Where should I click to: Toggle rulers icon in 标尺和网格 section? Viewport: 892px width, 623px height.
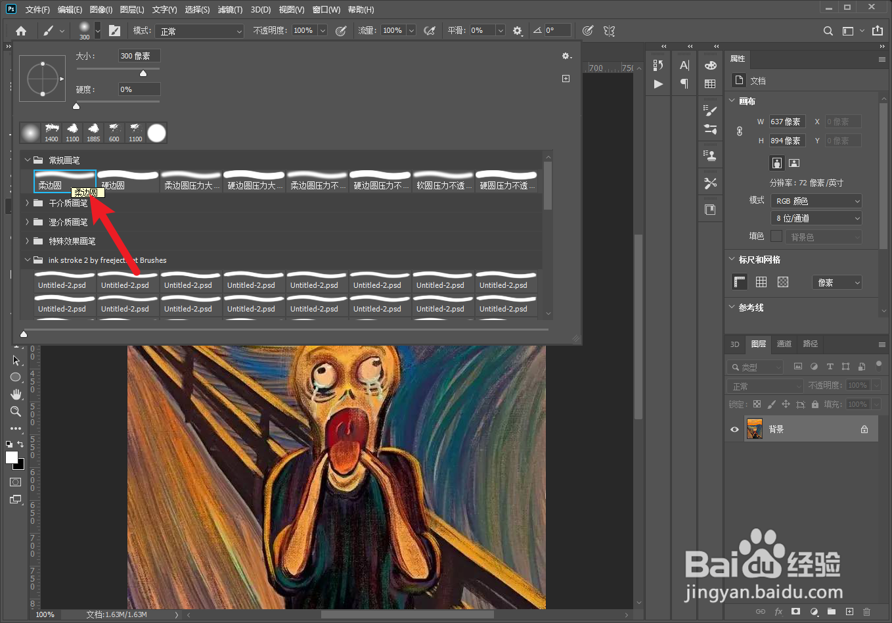coord(740,282)
